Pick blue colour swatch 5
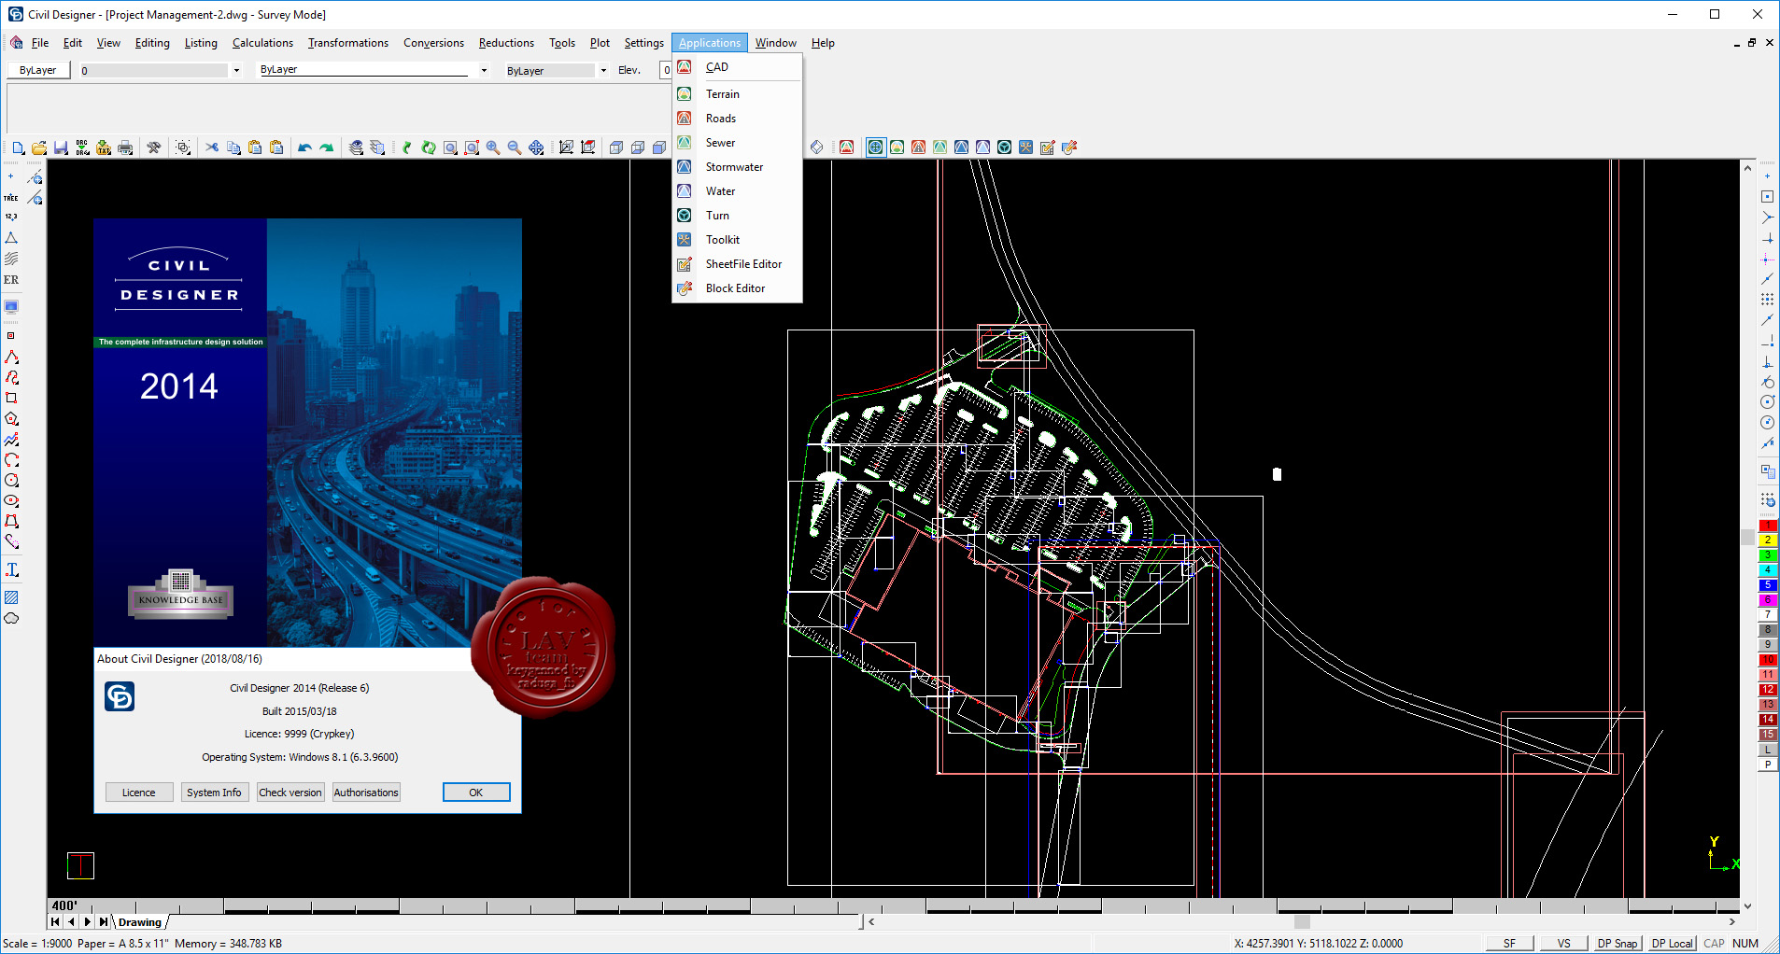This screenshot has width=1780, height=954. [x=1768, y=585]
